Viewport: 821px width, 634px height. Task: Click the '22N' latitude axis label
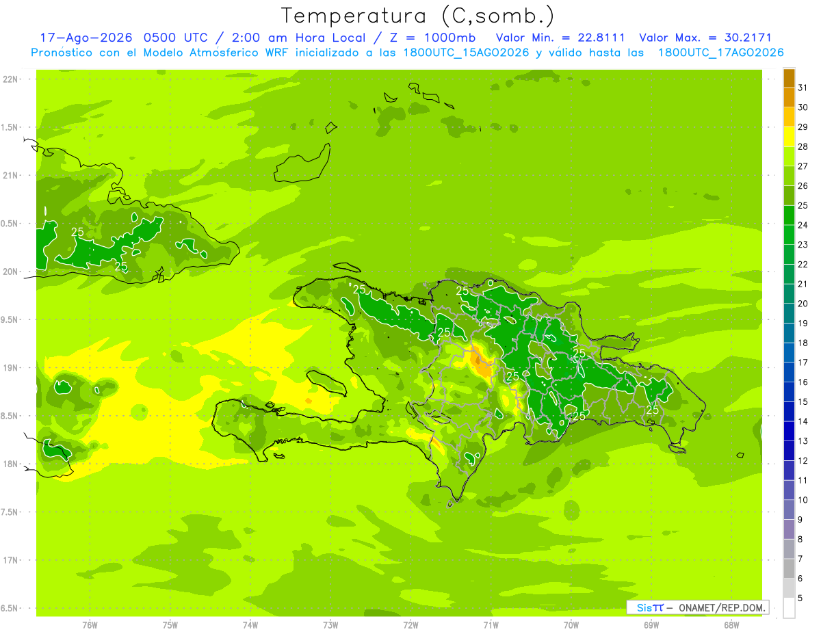[x=11, y=79]
